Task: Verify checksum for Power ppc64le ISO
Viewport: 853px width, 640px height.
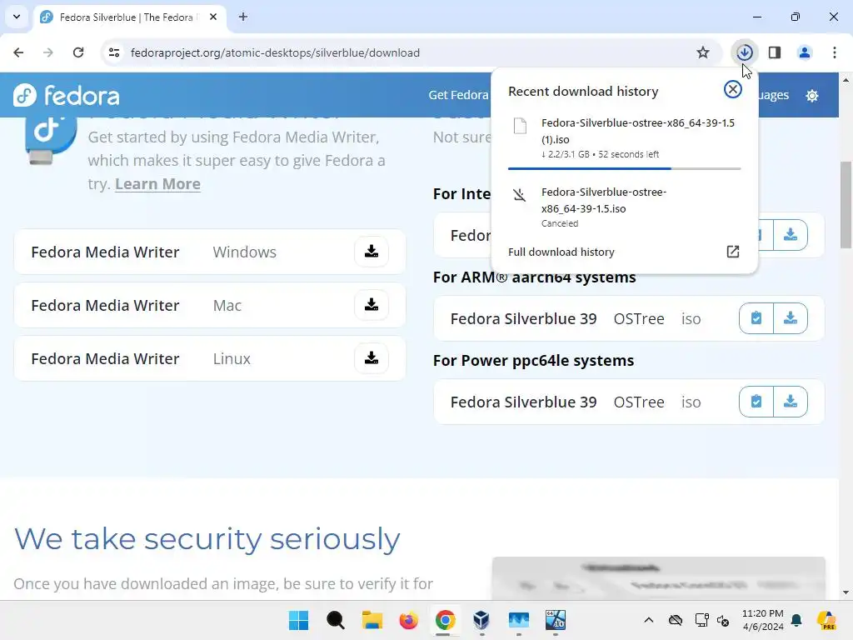Action: (756, 402)
